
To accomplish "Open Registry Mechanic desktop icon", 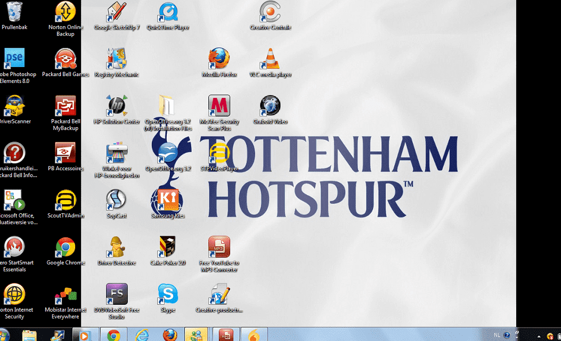I will click(117, 59).
